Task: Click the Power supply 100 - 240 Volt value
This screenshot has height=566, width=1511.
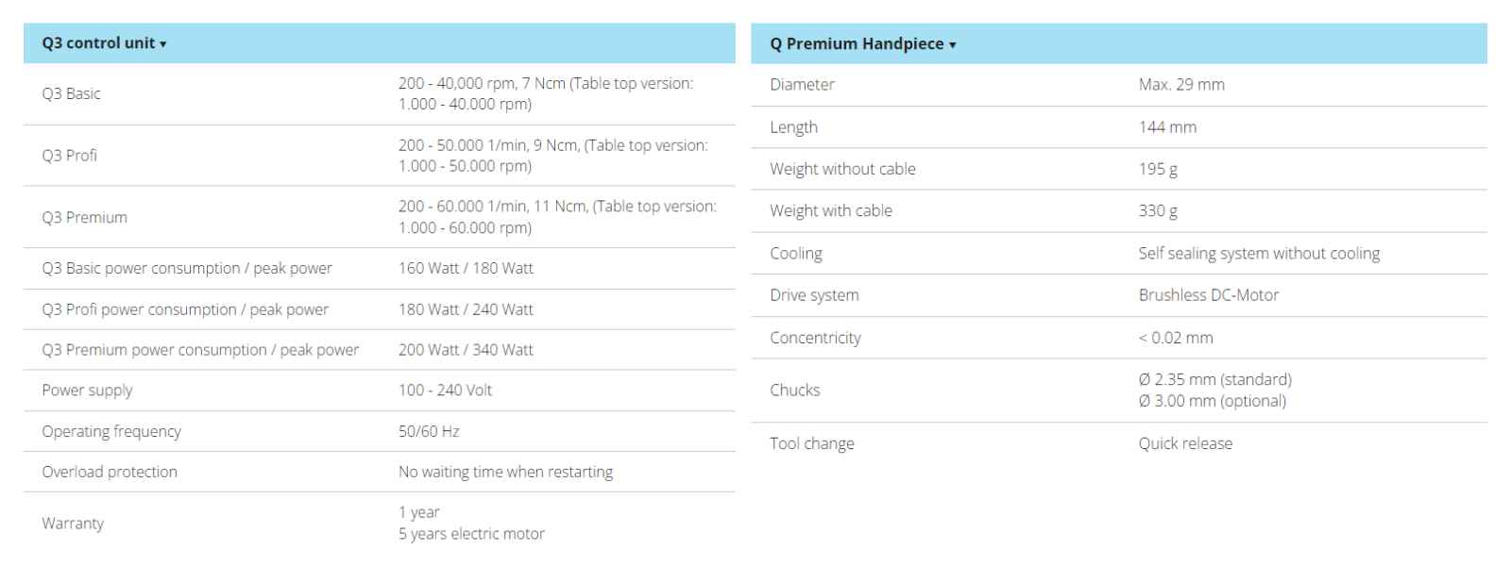Action: click(445, 391)
